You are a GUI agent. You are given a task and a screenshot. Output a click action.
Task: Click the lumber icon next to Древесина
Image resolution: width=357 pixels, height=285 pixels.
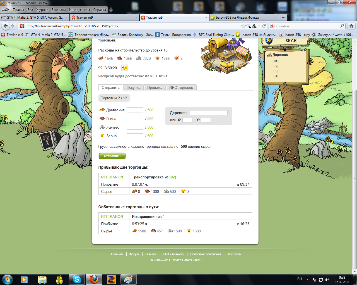tap(102, 110)
